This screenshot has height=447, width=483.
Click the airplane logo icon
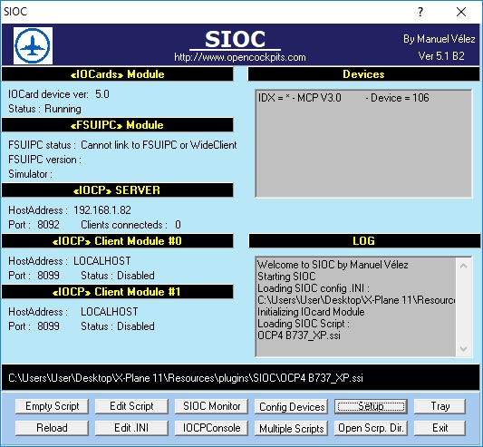pos(33,45)
